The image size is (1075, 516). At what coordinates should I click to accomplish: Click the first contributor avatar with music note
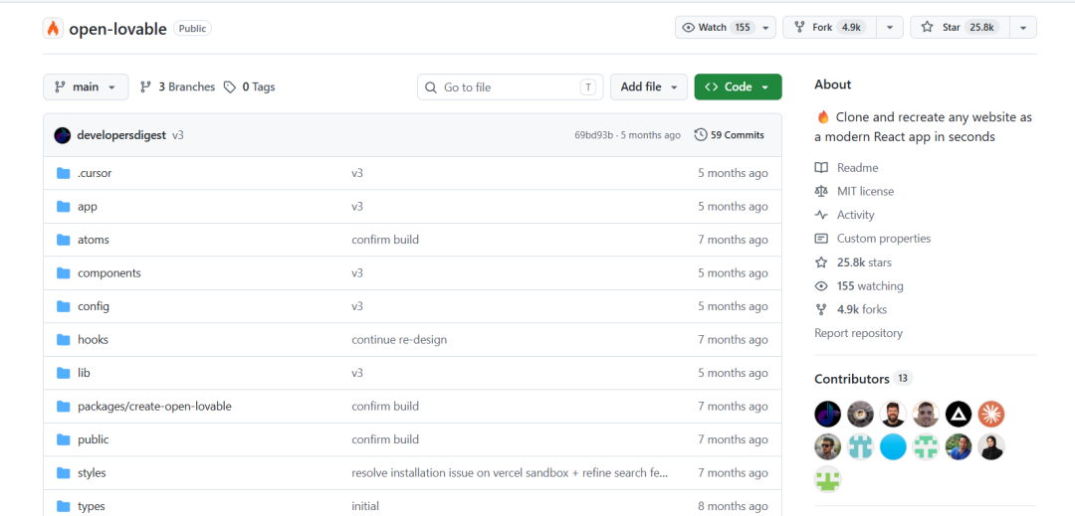(x=827, y=414)
